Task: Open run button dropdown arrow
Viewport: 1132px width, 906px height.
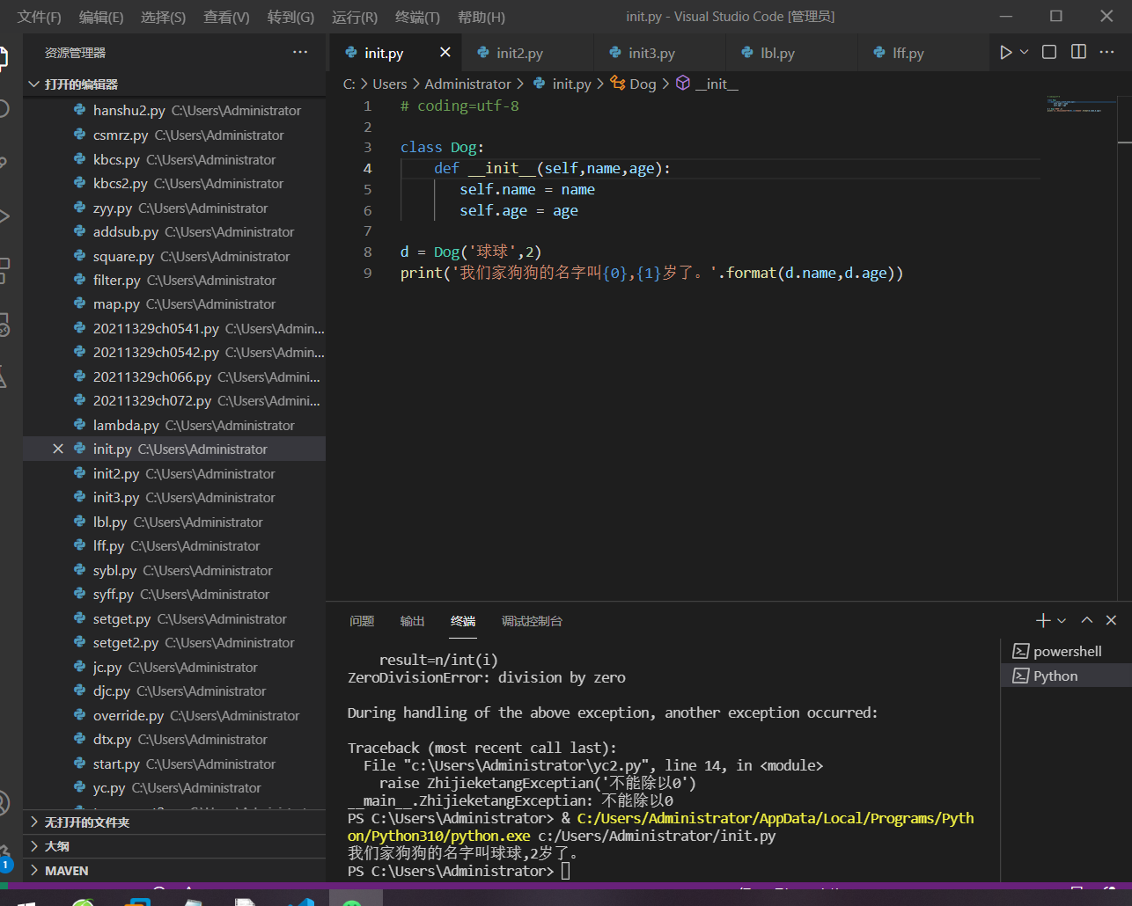Action: click(x=1025, y=53)
